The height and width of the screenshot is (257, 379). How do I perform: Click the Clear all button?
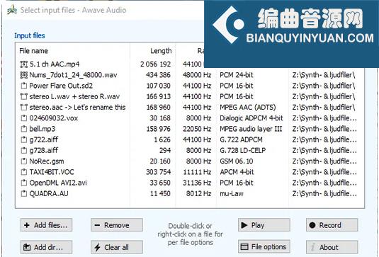point(117,247)
